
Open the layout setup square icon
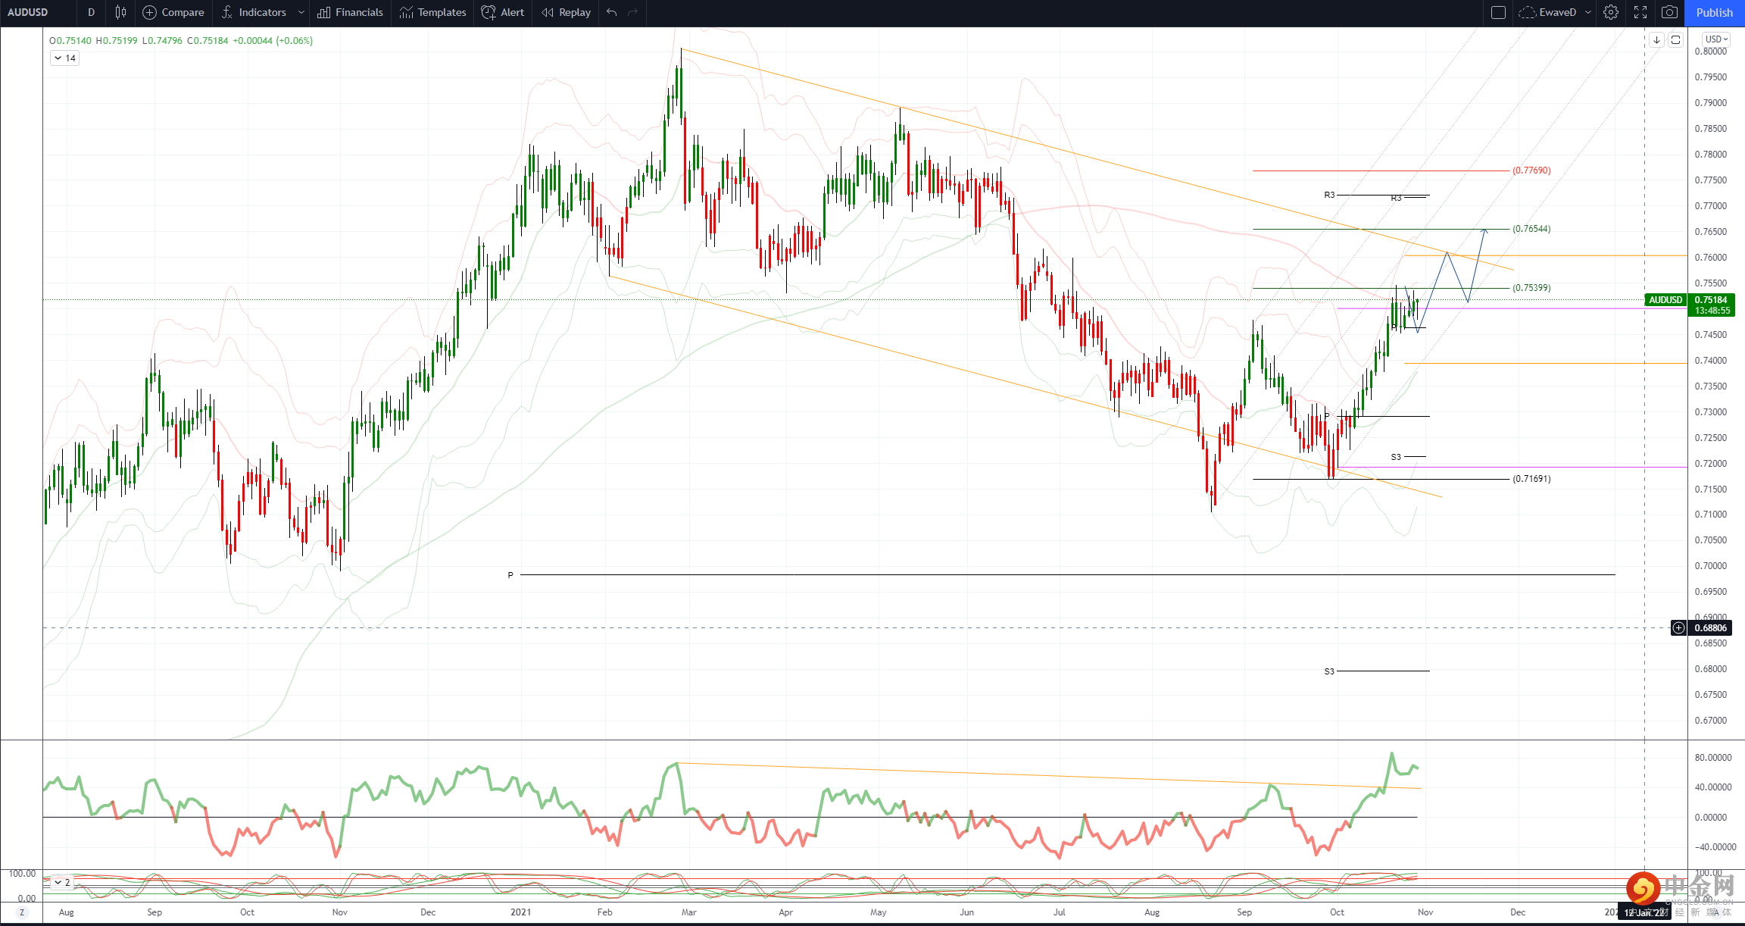tap(1498, 12)
